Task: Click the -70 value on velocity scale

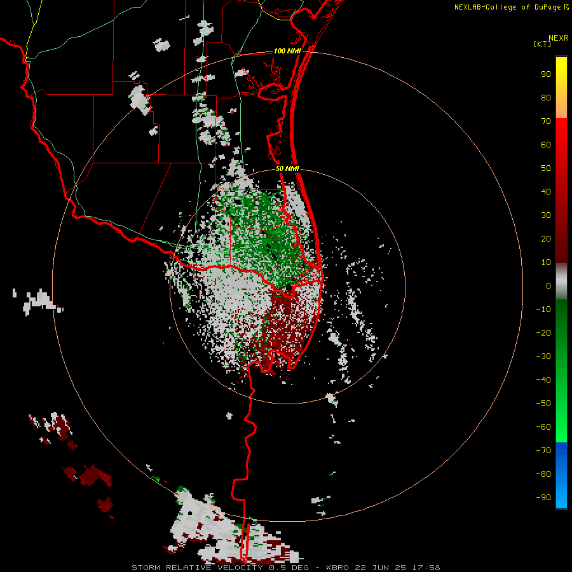Action: tap(543, 451)
